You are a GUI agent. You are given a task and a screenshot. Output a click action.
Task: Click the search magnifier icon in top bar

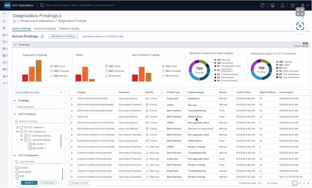(42, 5)
